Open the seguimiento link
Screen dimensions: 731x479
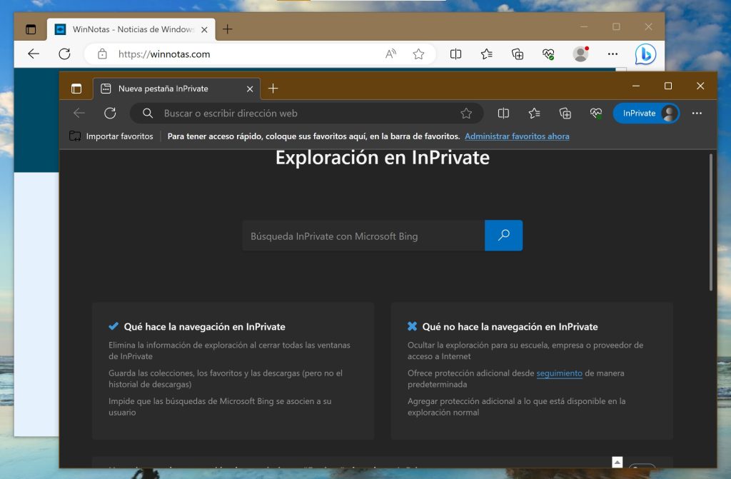(x=559, y=373)
